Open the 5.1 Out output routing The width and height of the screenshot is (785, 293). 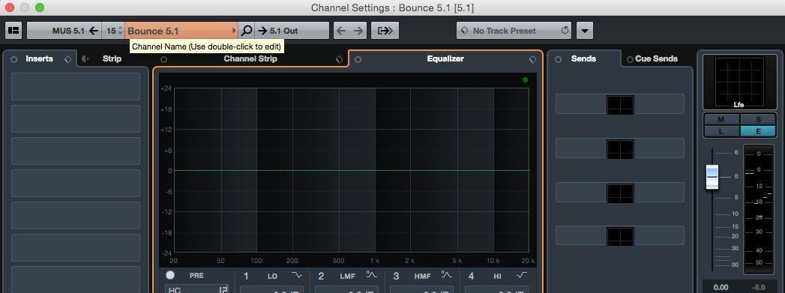point(292,31)
